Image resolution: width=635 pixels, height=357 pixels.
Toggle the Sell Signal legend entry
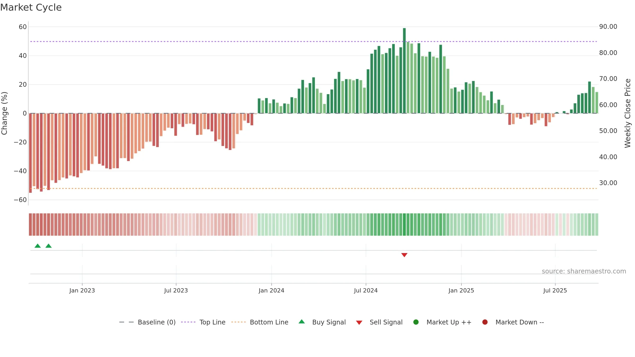[379, 322]
